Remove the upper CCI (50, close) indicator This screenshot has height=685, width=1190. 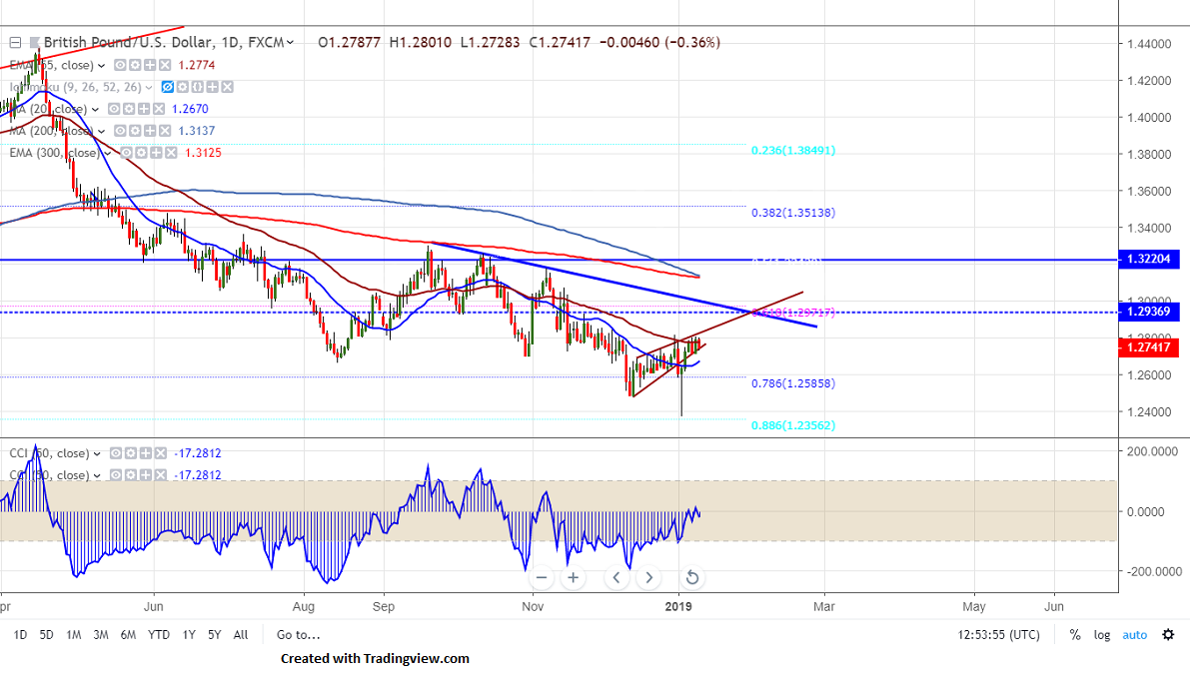click(160, 453)
